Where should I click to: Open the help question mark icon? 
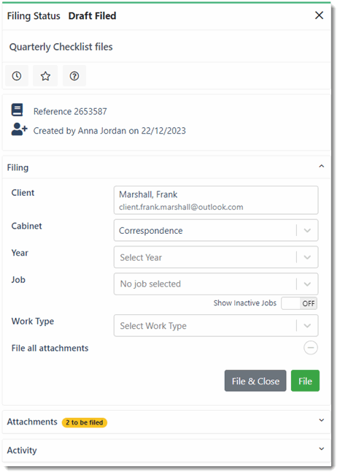coord(74,76)
